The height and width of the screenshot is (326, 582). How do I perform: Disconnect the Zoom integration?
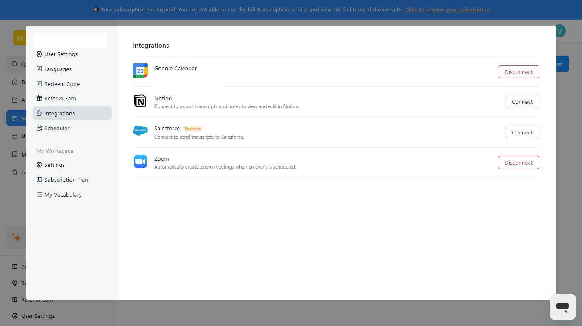pyautogui.click(x=519, y=163)
